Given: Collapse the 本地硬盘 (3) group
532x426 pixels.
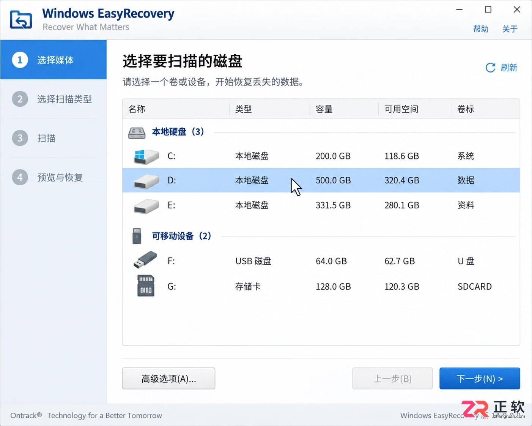Looking at the screenshot, I should coord(178,132).
